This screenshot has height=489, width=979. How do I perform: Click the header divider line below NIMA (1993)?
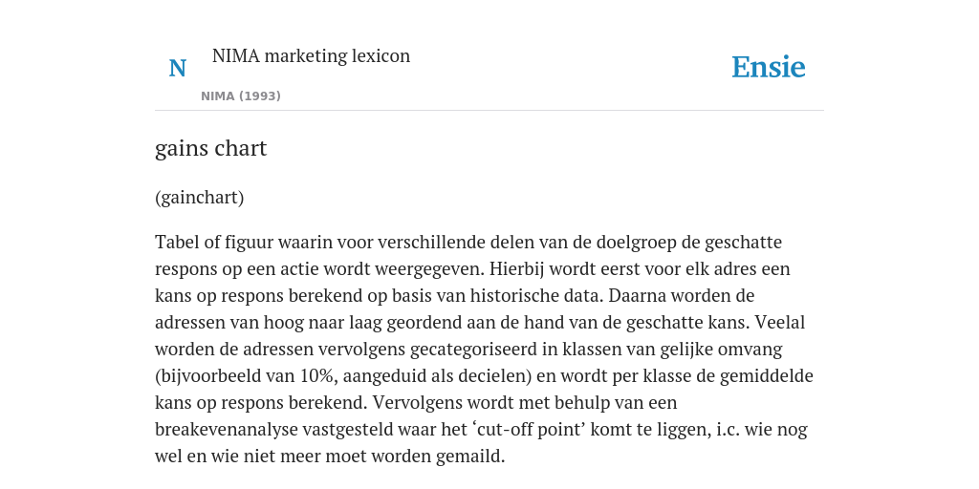point(489,111)
